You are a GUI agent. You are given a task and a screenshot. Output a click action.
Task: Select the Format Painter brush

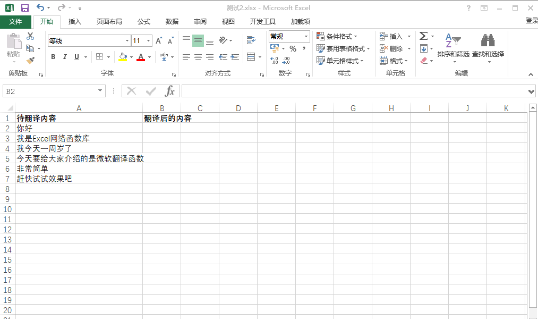30,61
